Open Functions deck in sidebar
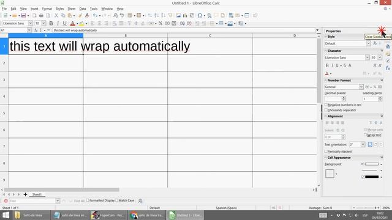The image size is (392, 220). (388, 68)
